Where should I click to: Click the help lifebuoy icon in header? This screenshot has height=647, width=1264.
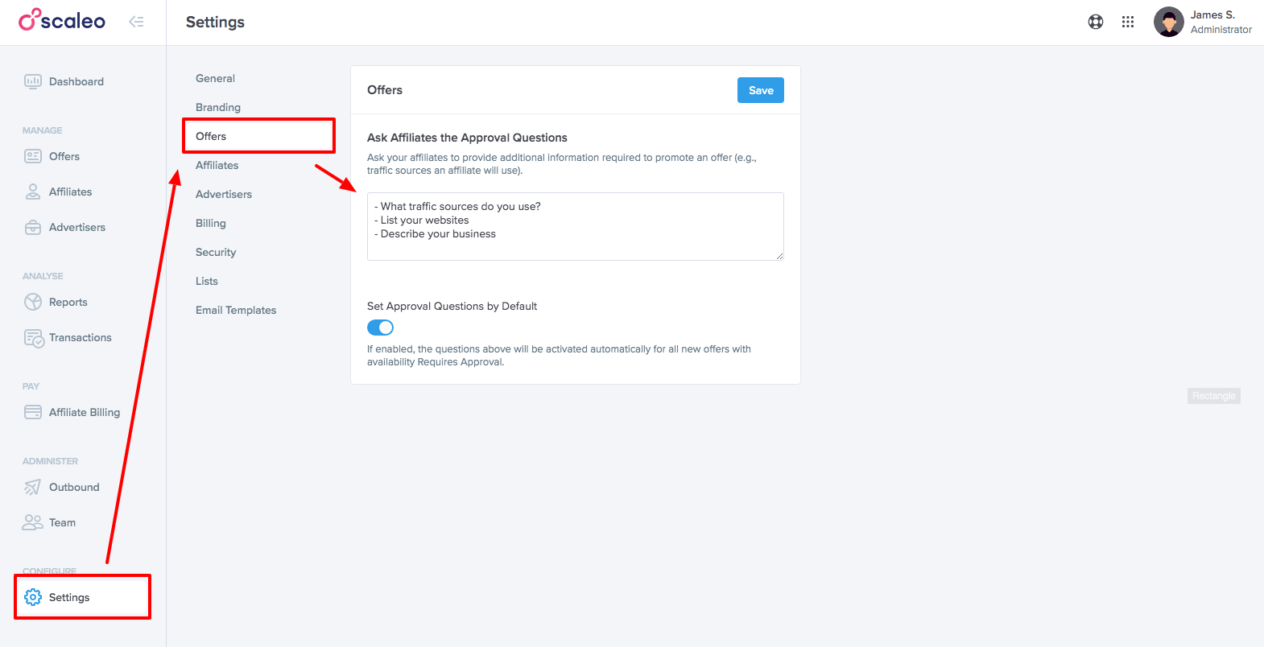pyautogui.click(x=1096, y=22)
